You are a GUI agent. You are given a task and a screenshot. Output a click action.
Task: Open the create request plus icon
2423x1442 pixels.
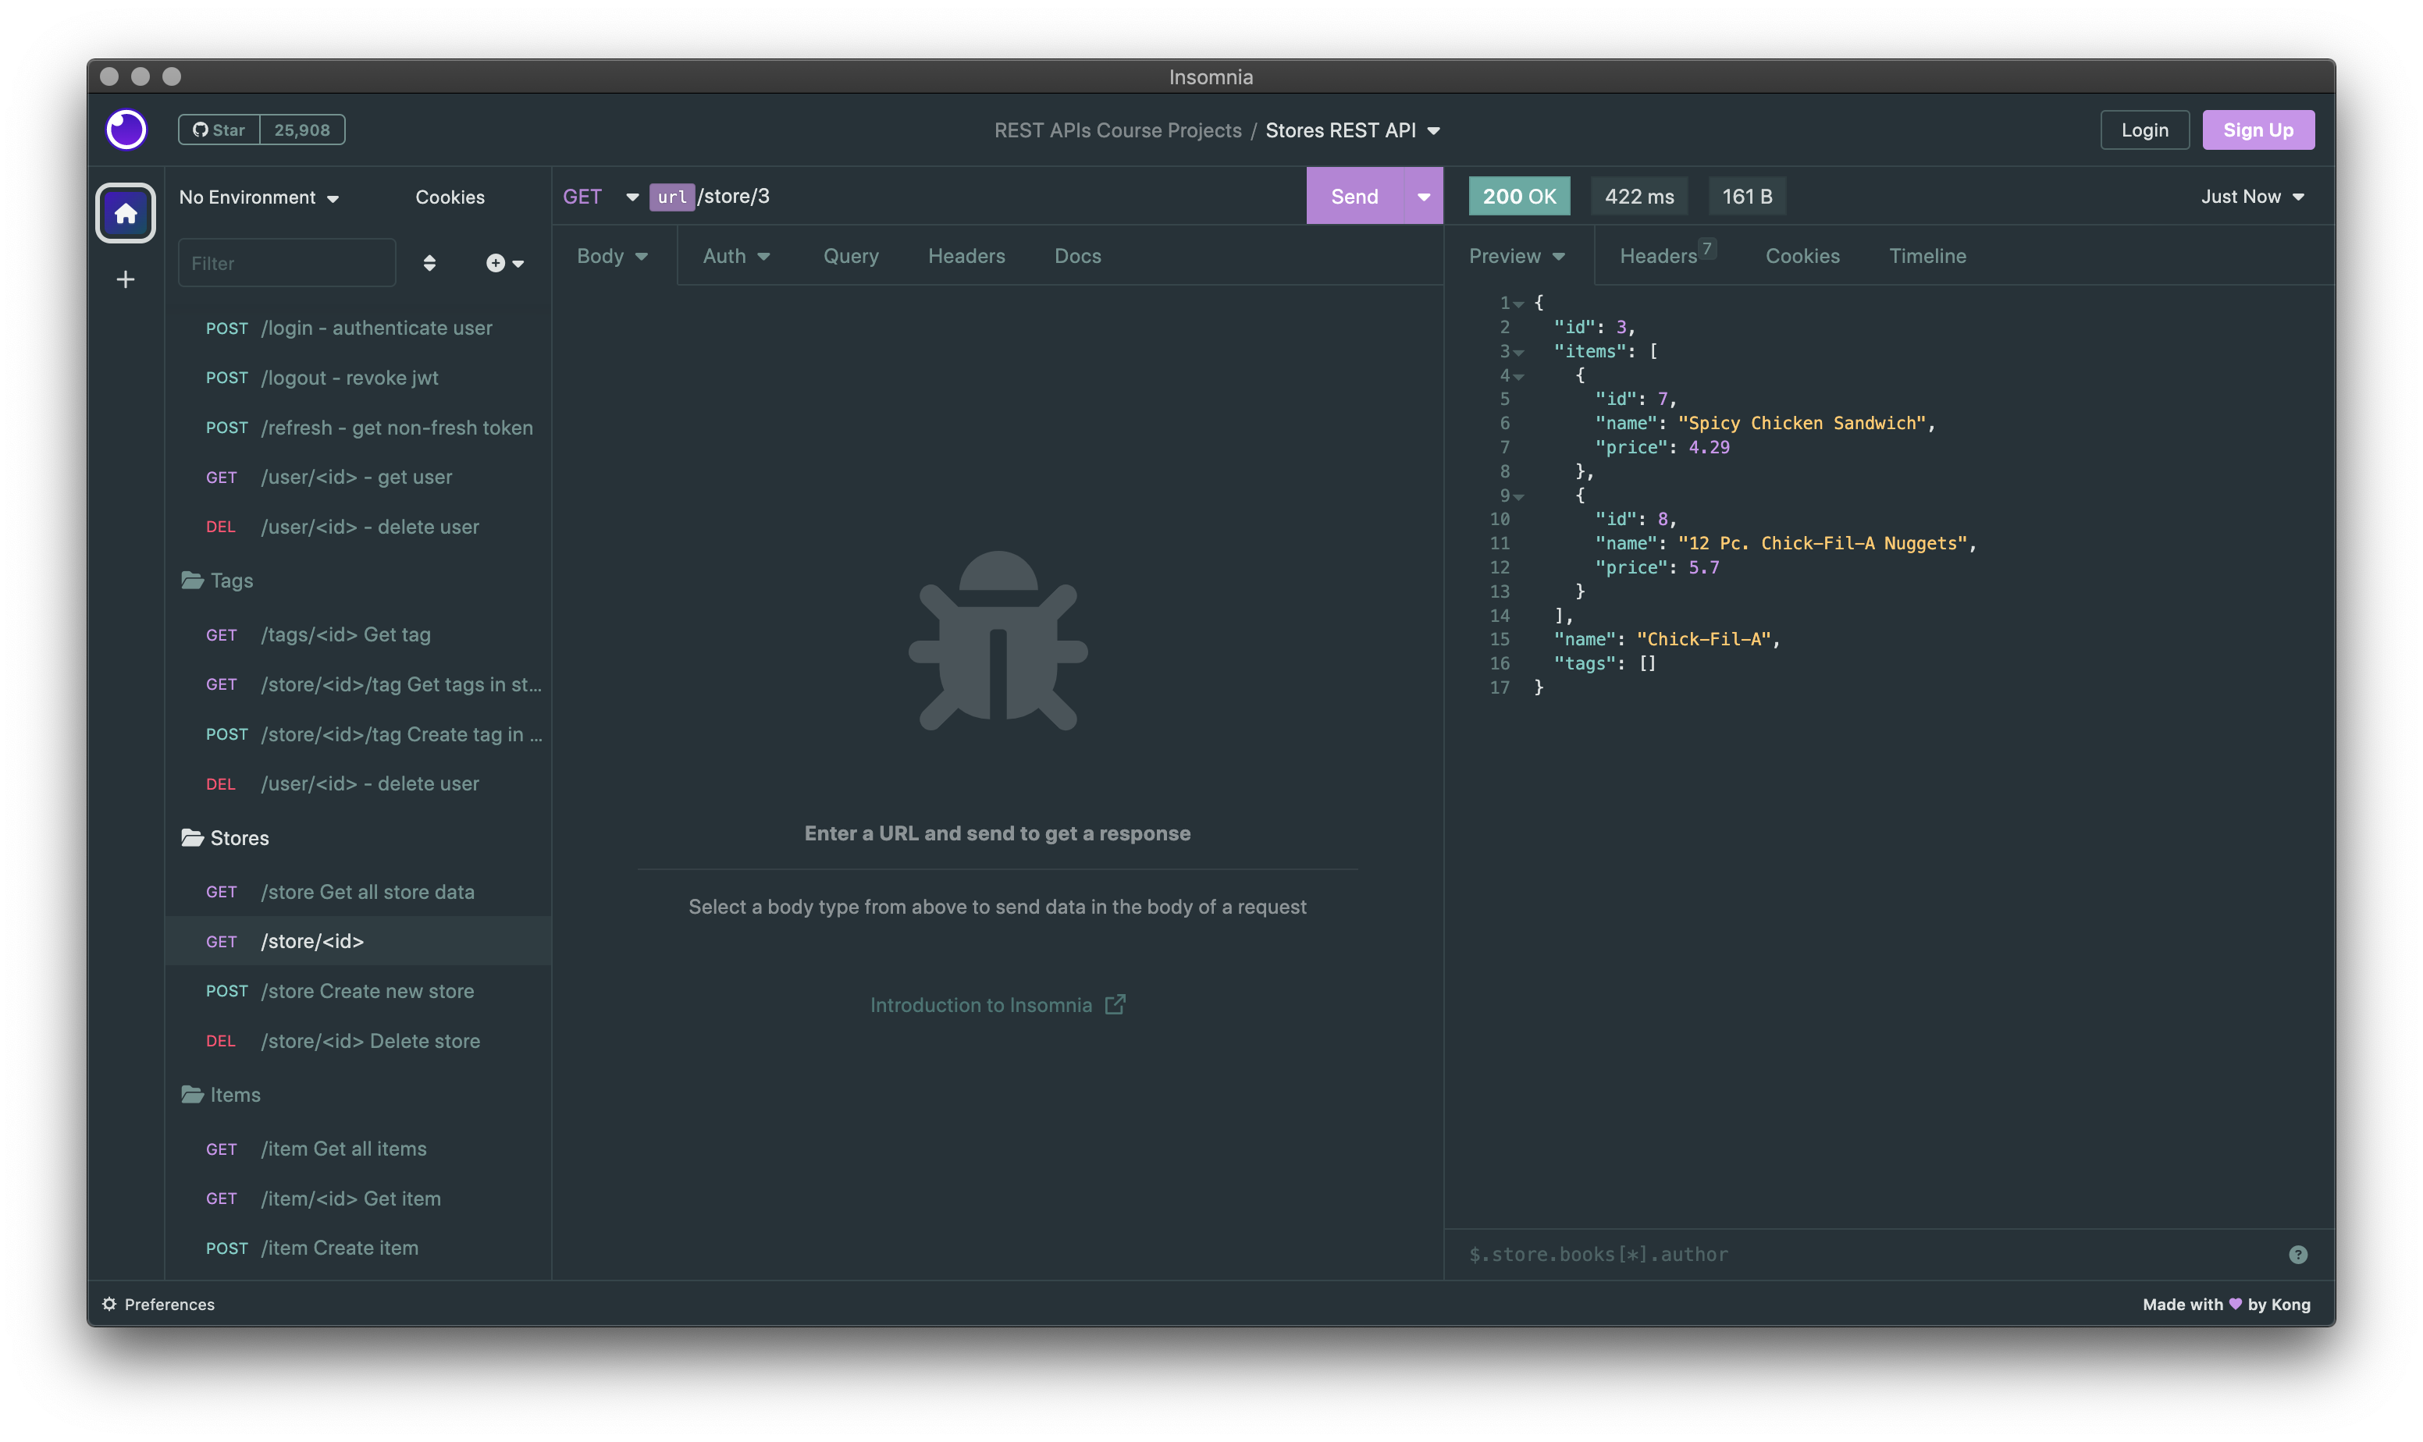[x=504, y=263]
